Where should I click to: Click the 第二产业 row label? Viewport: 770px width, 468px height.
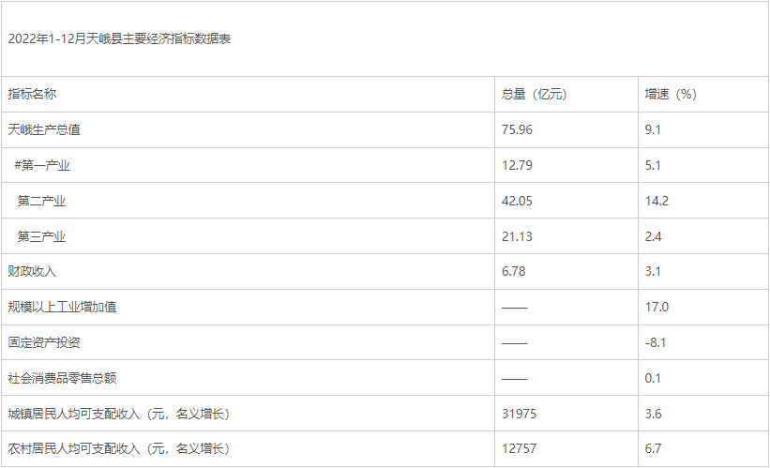coord(41,201)
